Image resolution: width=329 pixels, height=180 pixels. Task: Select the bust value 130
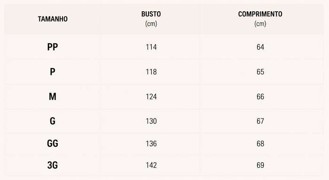151,121
